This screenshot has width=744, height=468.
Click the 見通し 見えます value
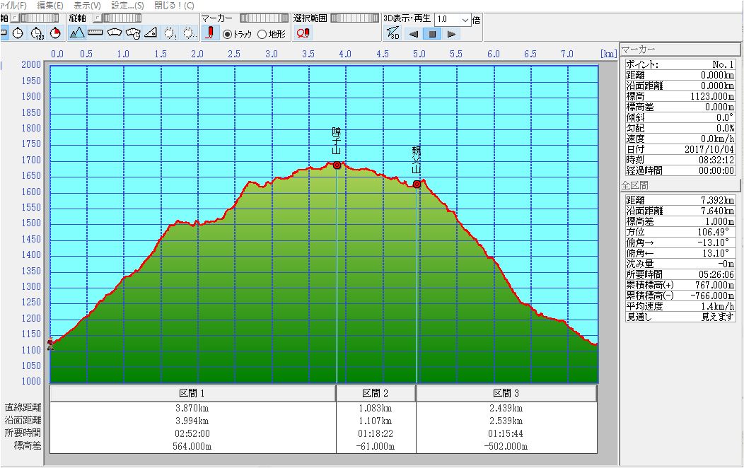pos(718,317)
